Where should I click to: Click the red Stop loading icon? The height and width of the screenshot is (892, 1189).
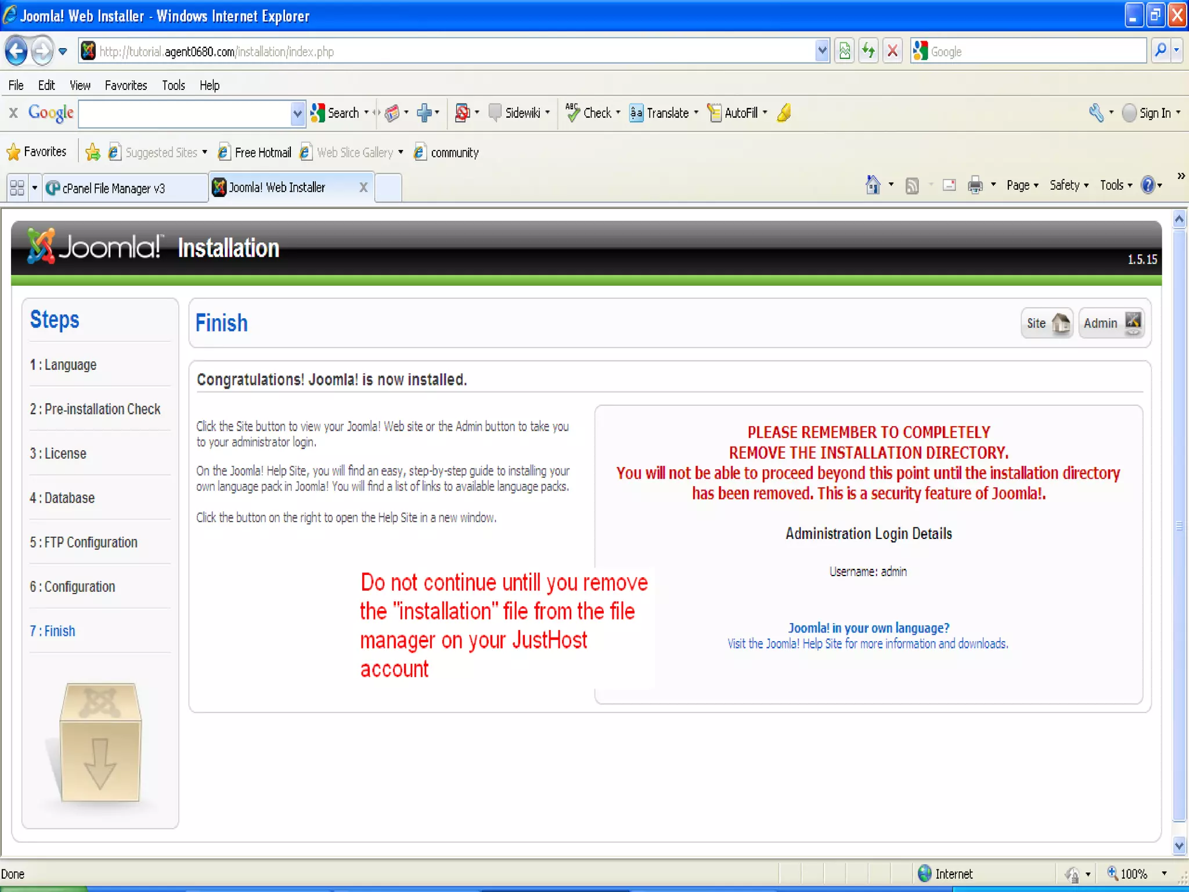click(892, 51)
